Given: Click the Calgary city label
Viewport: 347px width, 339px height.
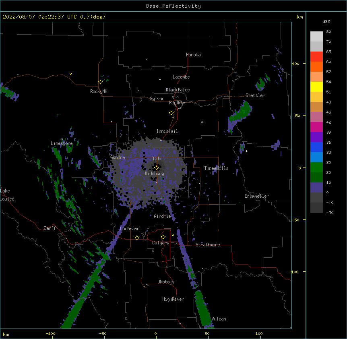Looking at the screenshot, I should click(x=161, y=243).
